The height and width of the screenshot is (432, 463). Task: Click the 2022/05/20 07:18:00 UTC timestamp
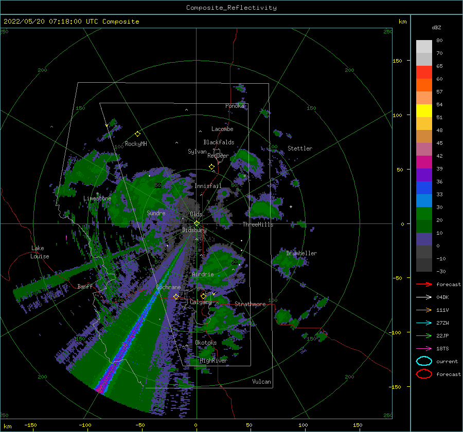point(72,22)
